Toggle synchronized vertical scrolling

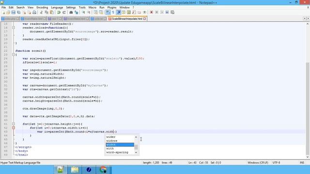[x=96, y=12]
